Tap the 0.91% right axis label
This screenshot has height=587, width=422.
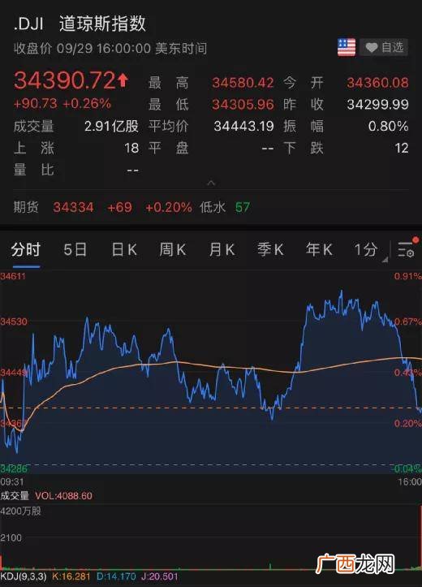pos(407,276)
